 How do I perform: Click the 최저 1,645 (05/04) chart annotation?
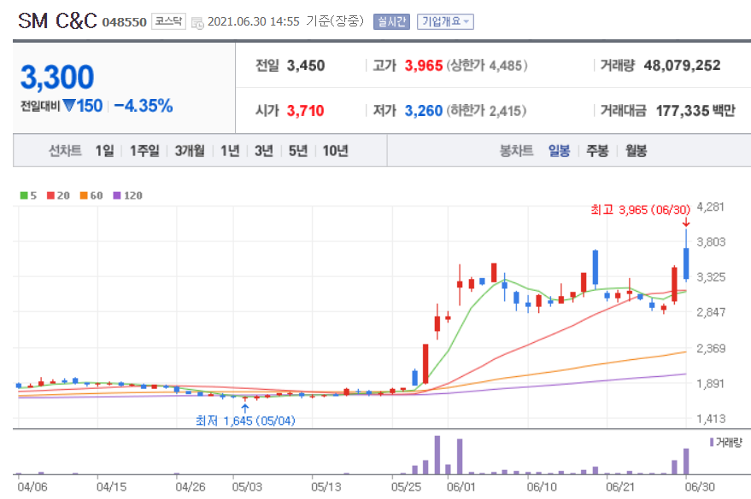(x=245, y=421)
